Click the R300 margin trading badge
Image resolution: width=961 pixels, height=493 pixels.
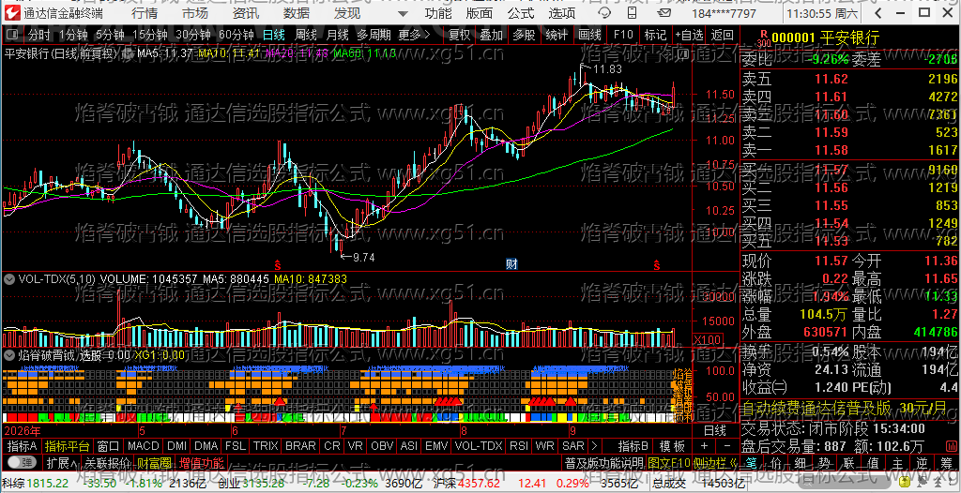(762, 38)
